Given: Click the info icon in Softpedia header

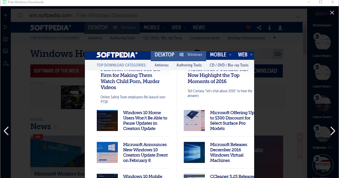Looking at the screenshot, I should (x=270, y=27).
